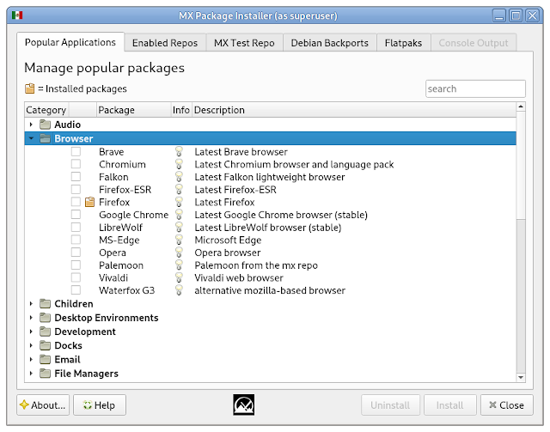Enable the Waterfox G3 checkbox
This screenshot has height=432, width=550.
pyautogui.click(x=76, y=290)
